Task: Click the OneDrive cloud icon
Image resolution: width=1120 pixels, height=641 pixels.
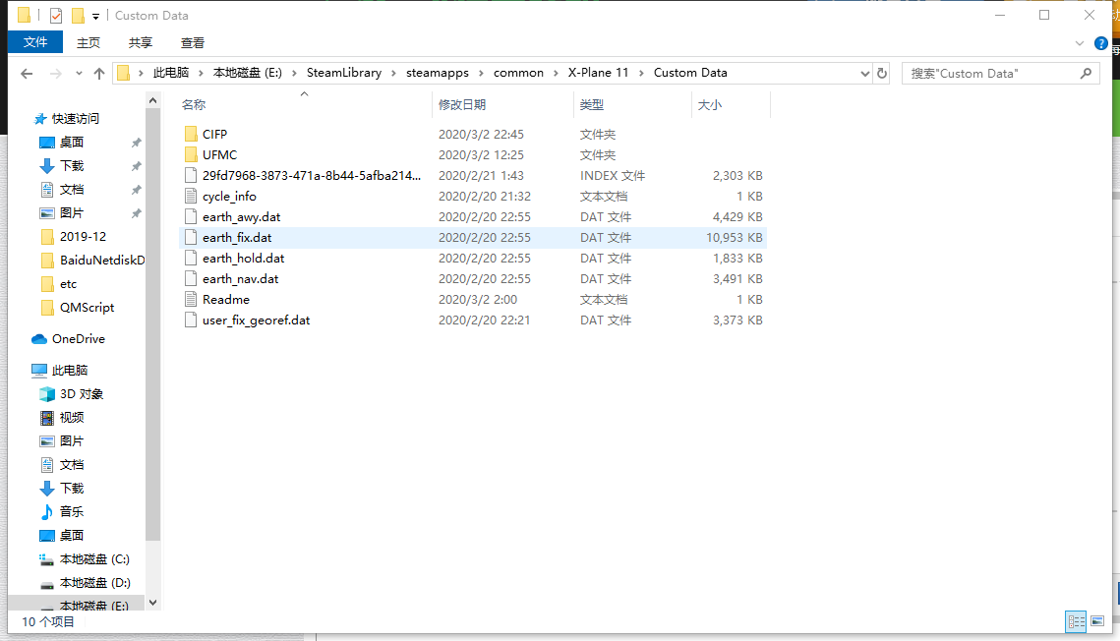Action: [x=39, y=339]
